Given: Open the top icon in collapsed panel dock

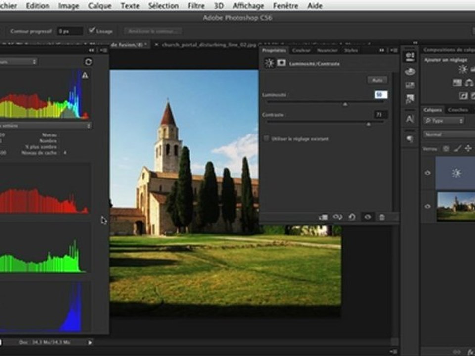Looking at the screenshot, I should coord(410,56).
